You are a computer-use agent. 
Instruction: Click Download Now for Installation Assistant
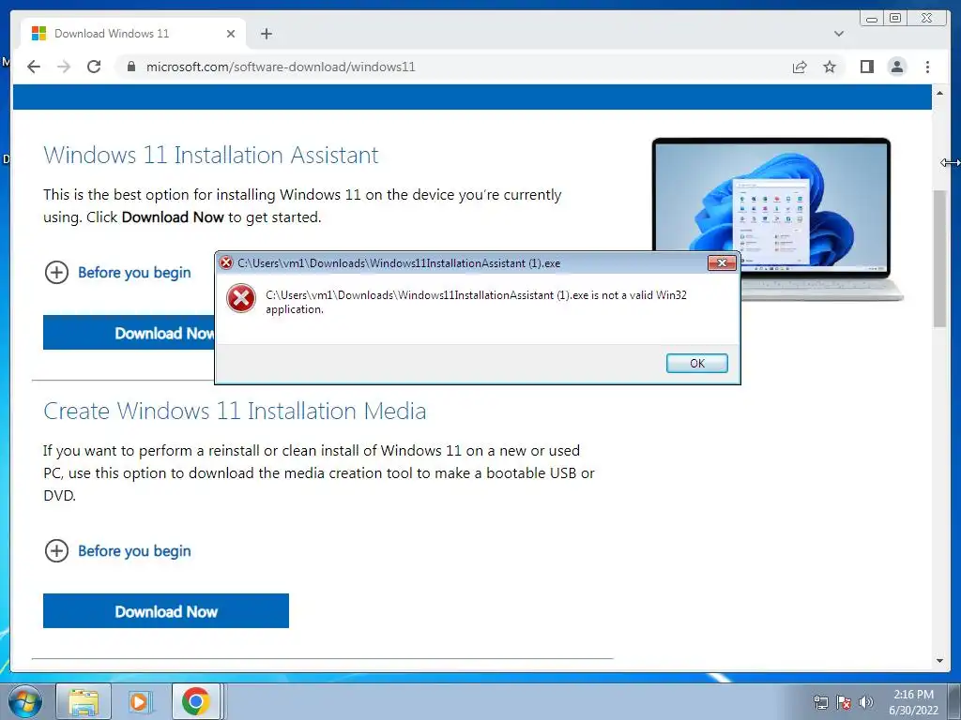click(x=129, y=333)
